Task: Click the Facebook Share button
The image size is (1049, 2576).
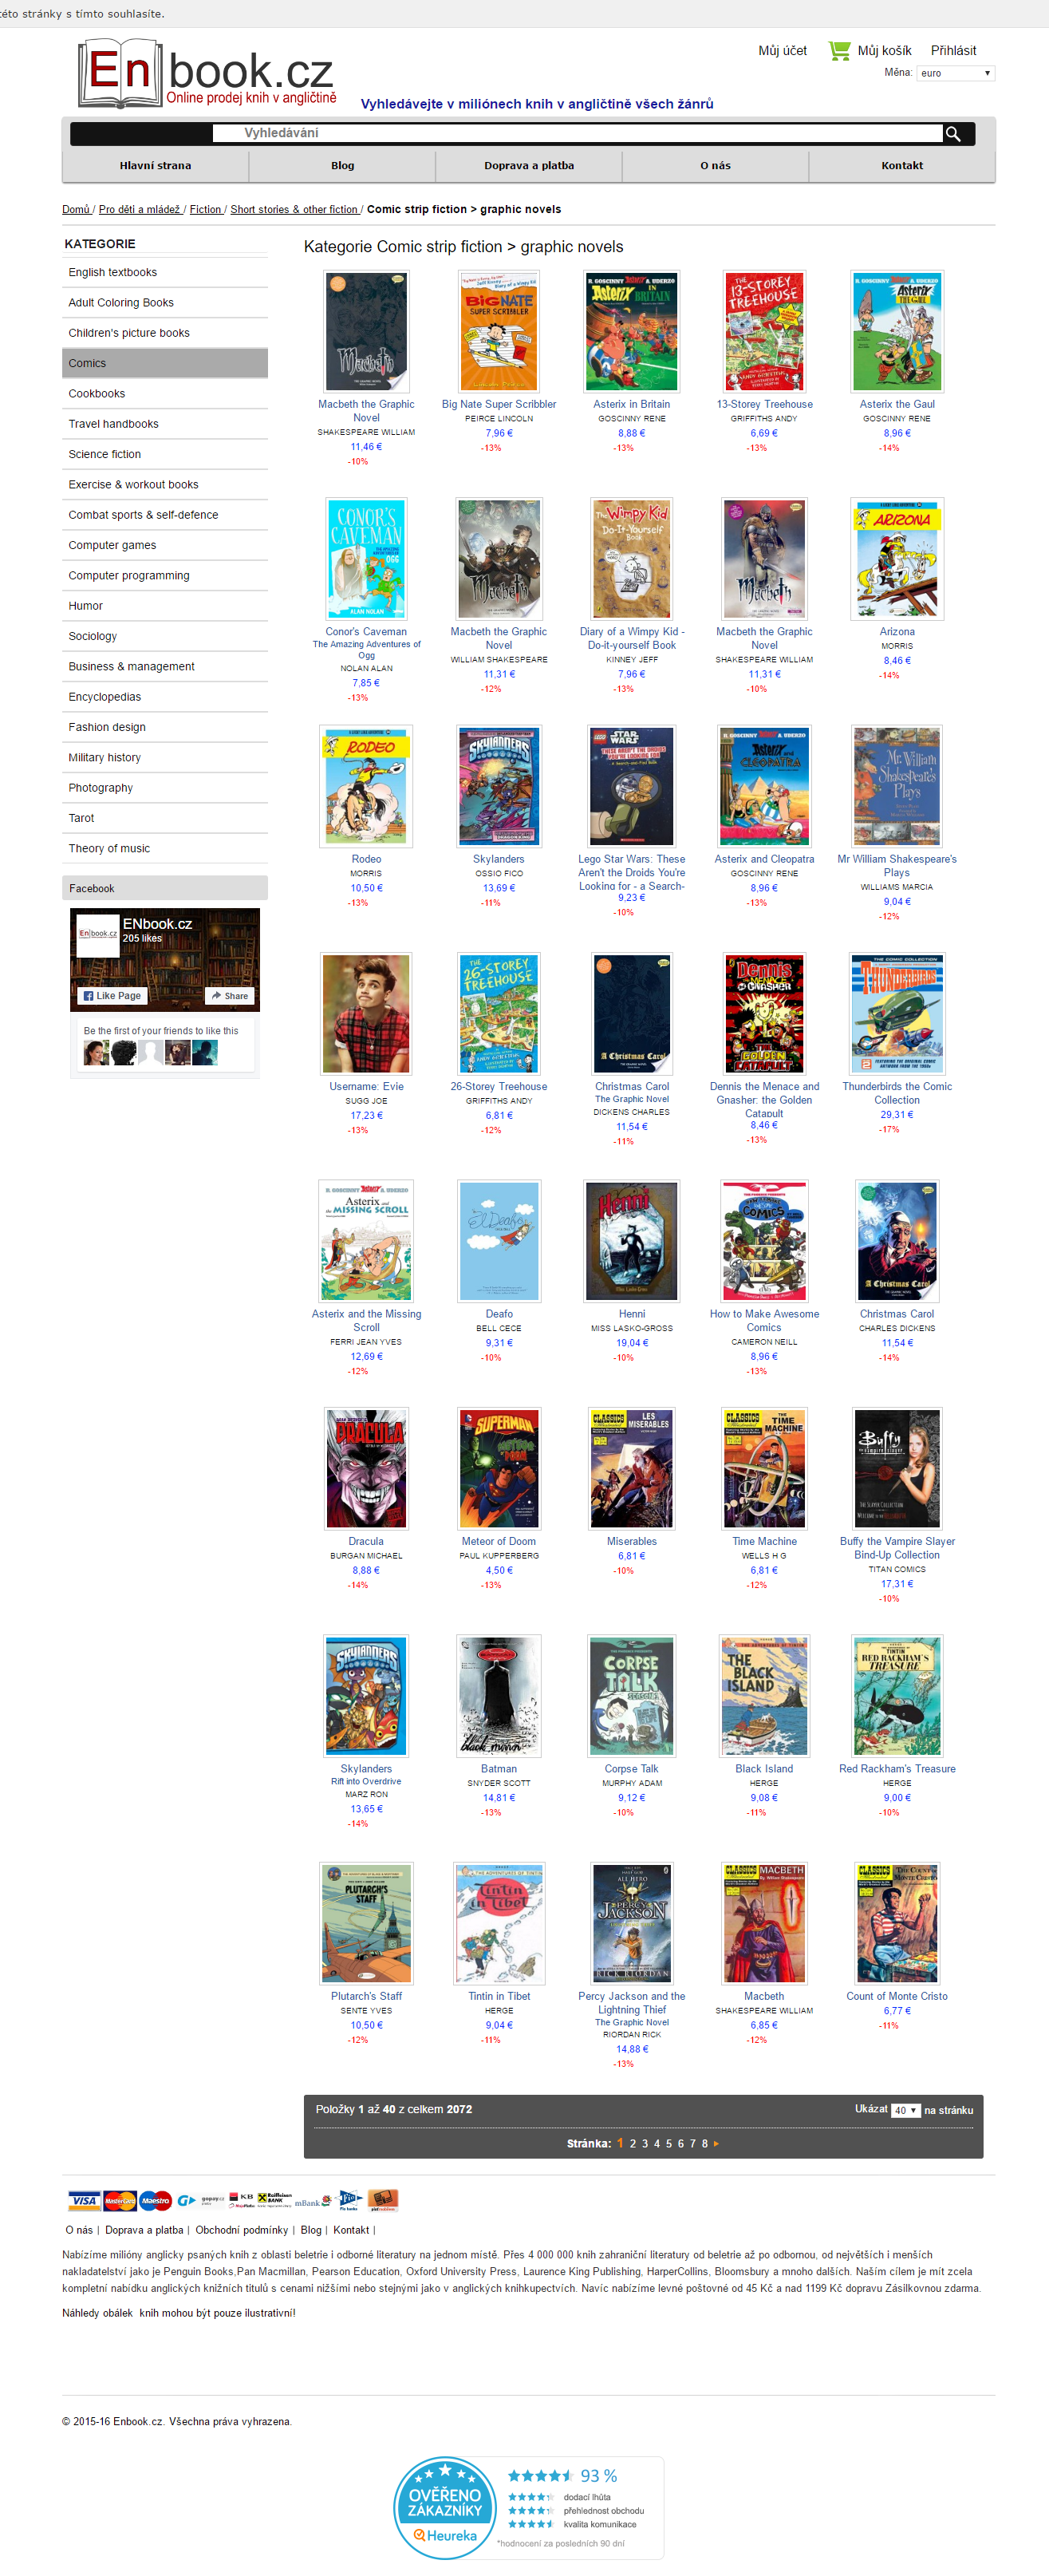Action: [230, 995]
